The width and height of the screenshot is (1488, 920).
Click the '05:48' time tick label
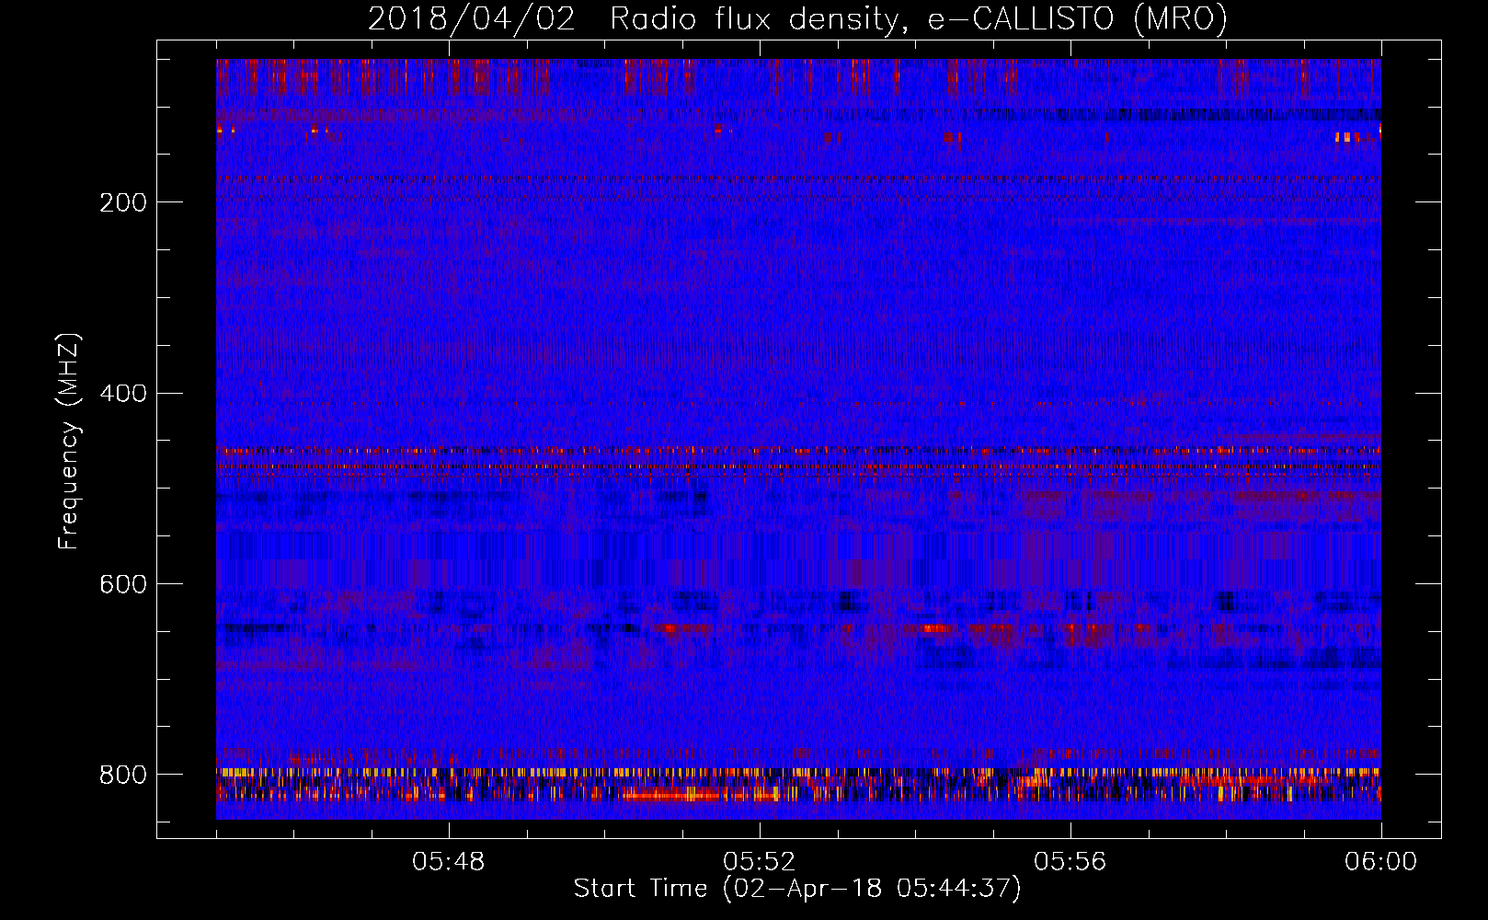449,862
